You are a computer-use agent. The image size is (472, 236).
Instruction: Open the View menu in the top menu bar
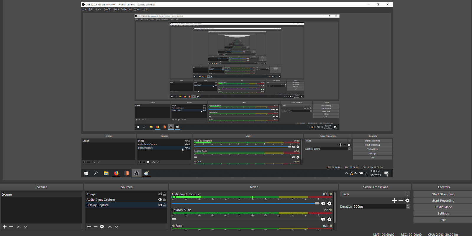click(x=99, y=9)
